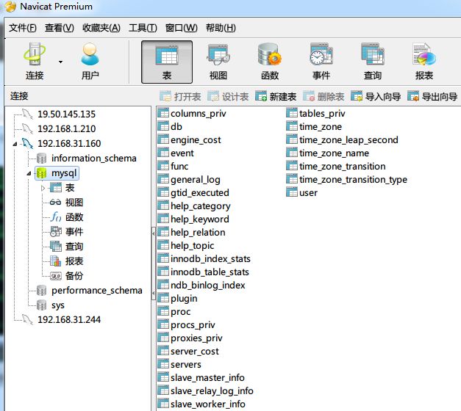
Task: Expand the 表 node under mysql
Action: pos(43,188)
